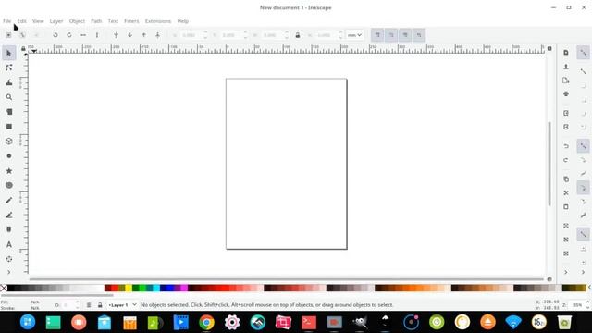Image resolution: width=592 pixels, height=333 pixels.
Task: Click the Redo icon in commands bar
Action: coord(565,160)
